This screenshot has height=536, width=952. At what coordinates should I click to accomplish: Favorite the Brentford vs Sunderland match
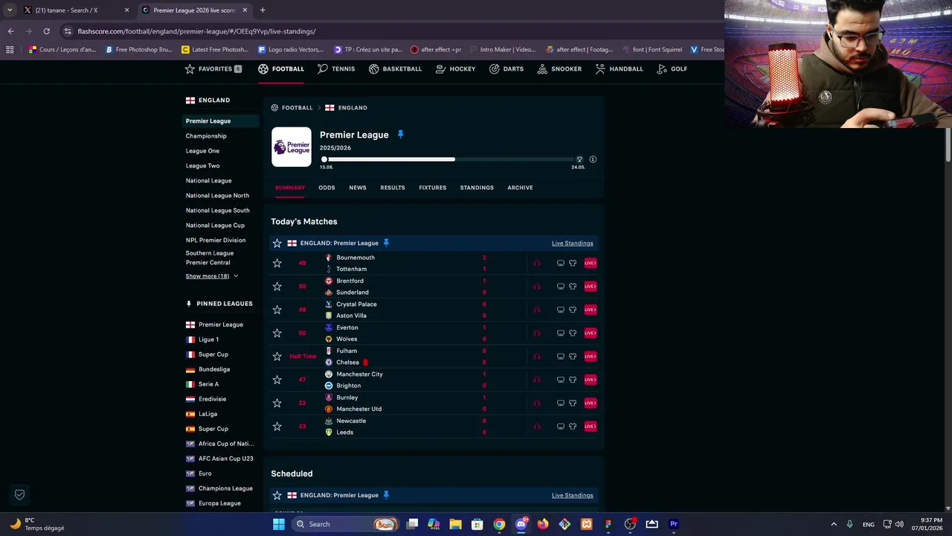[x=277, y=287]
